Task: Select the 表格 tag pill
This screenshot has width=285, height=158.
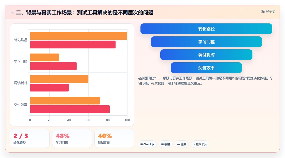Action: click(x=165, y=144)
